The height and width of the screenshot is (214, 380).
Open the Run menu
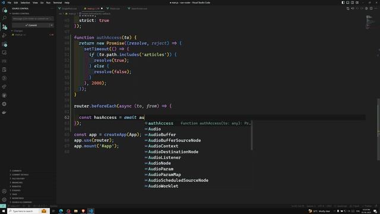click(48, 2)
